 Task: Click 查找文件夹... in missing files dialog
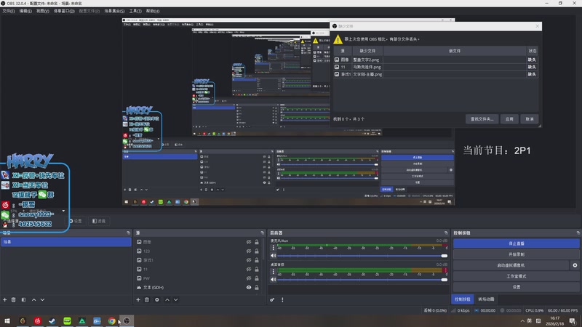click(482, 119)
